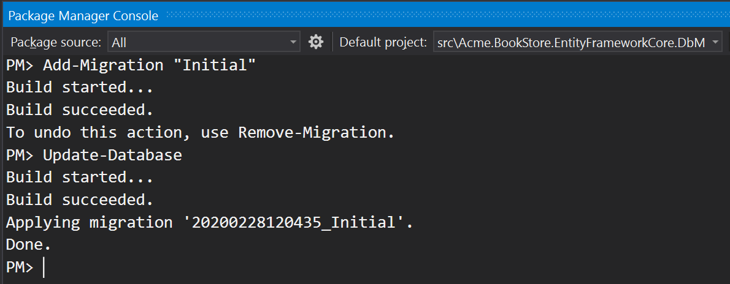Viewport: 730px width, 284px height.
Task: Open the package manager settings gear
Action: (316, 42)
